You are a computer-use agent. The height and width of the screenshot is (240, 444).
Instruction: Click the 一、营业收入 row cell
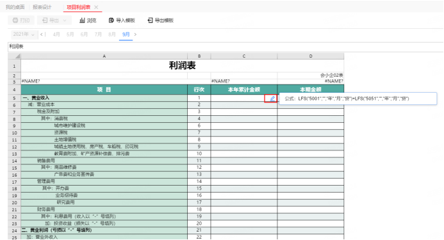[x=104, y=98]
